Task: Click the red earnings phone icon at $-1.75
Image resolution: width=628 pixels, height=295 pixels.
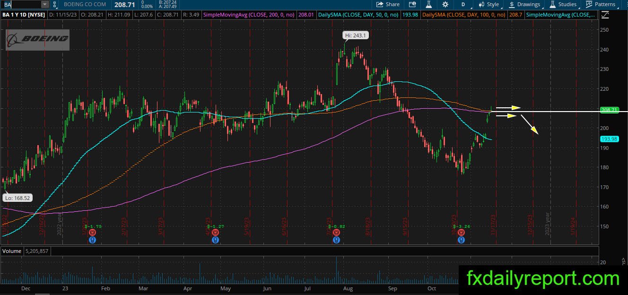Action: [x=92, y=232]
